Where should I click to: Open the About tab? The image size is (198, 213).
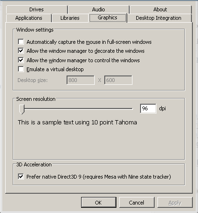coord(160,9)
